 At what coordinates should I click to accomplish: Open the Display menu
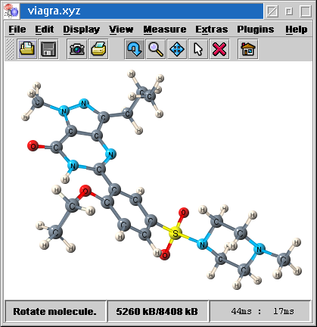tap(82, 30)
